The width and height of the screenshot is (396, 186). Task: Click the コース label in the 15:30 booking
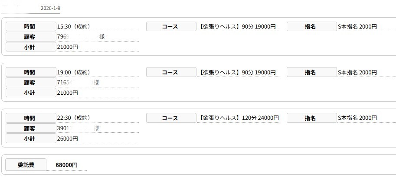click(x=171, y=27)
